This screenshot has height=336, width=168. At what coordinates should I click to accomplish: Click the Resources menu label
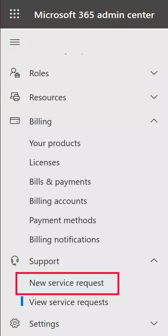(x=48, y=98)
